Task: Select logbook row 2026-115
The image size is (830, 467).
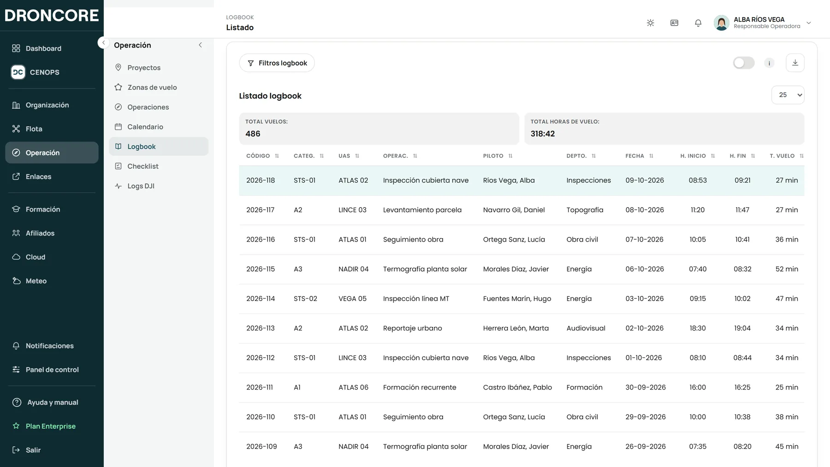Action: [522, 269]
